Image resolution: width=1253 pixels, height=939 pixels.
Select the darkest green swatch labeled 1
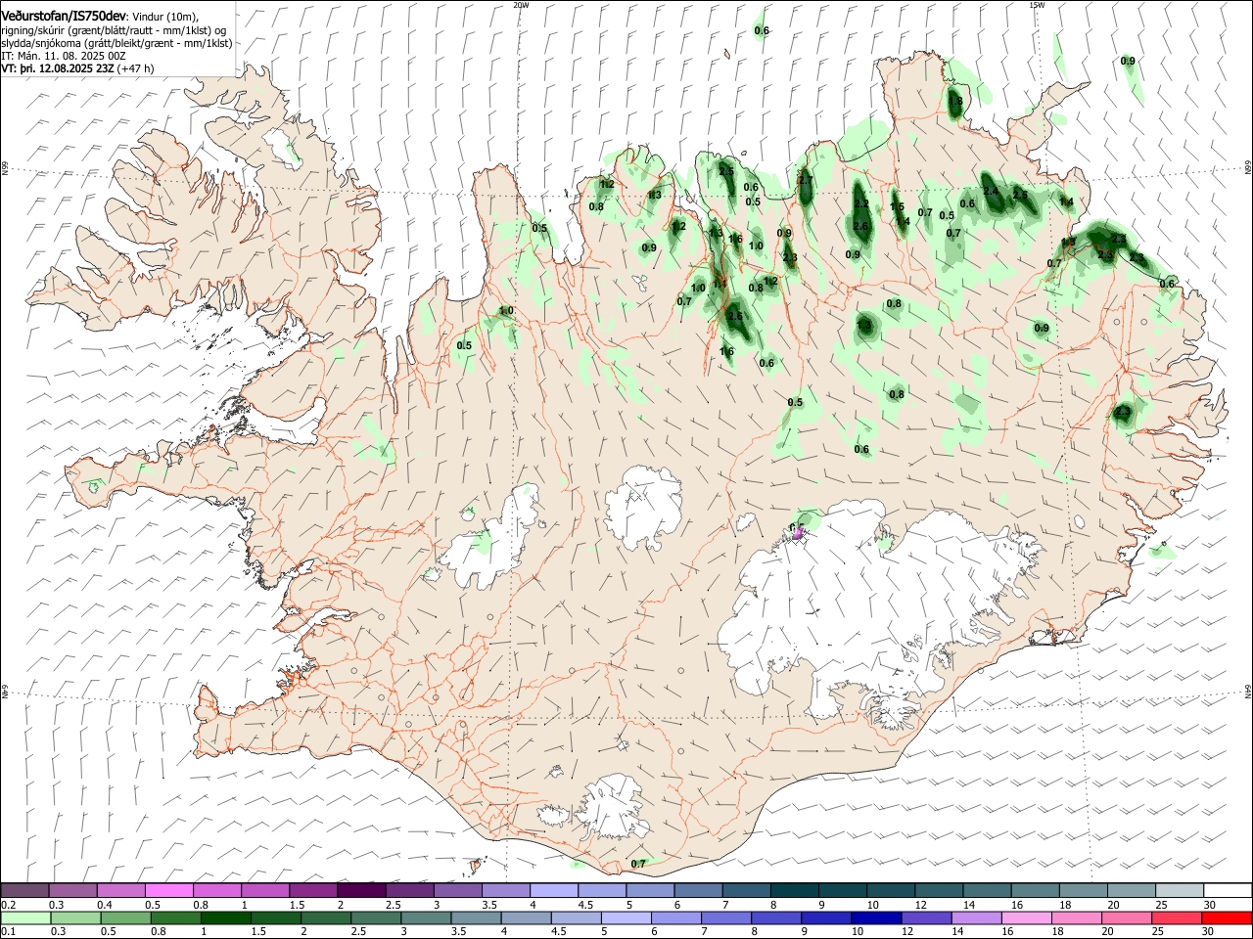225,917
